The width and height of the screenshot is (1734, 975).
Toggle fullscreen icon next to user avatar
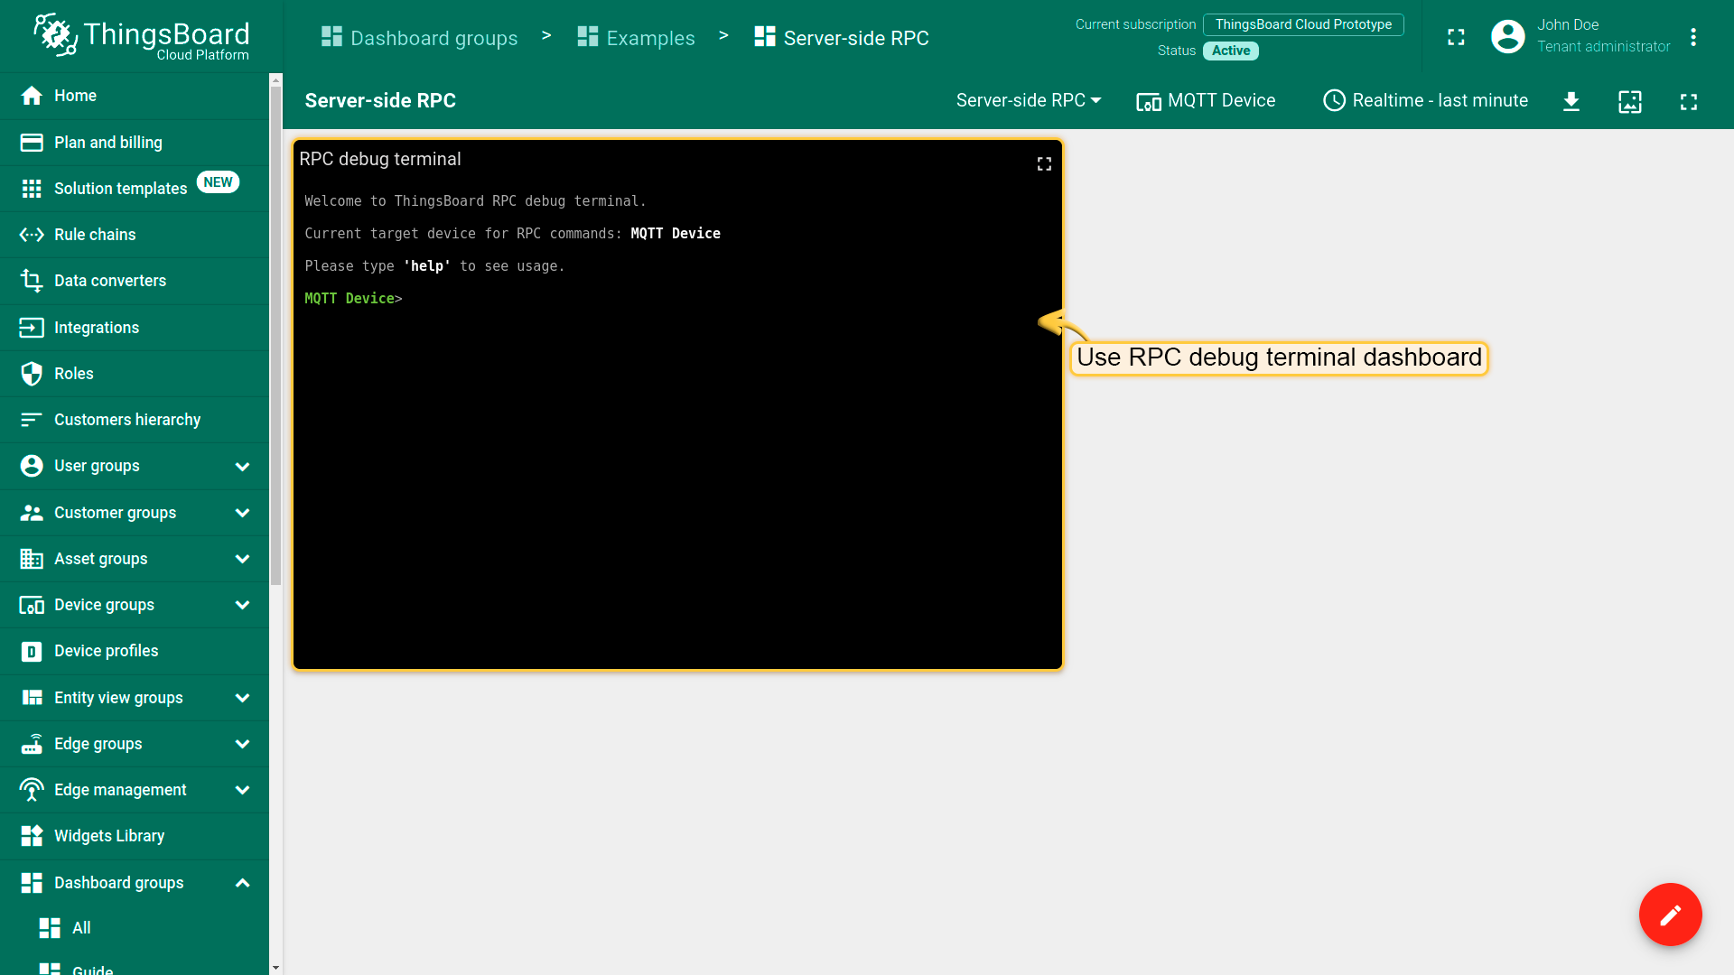(1456, 37)
